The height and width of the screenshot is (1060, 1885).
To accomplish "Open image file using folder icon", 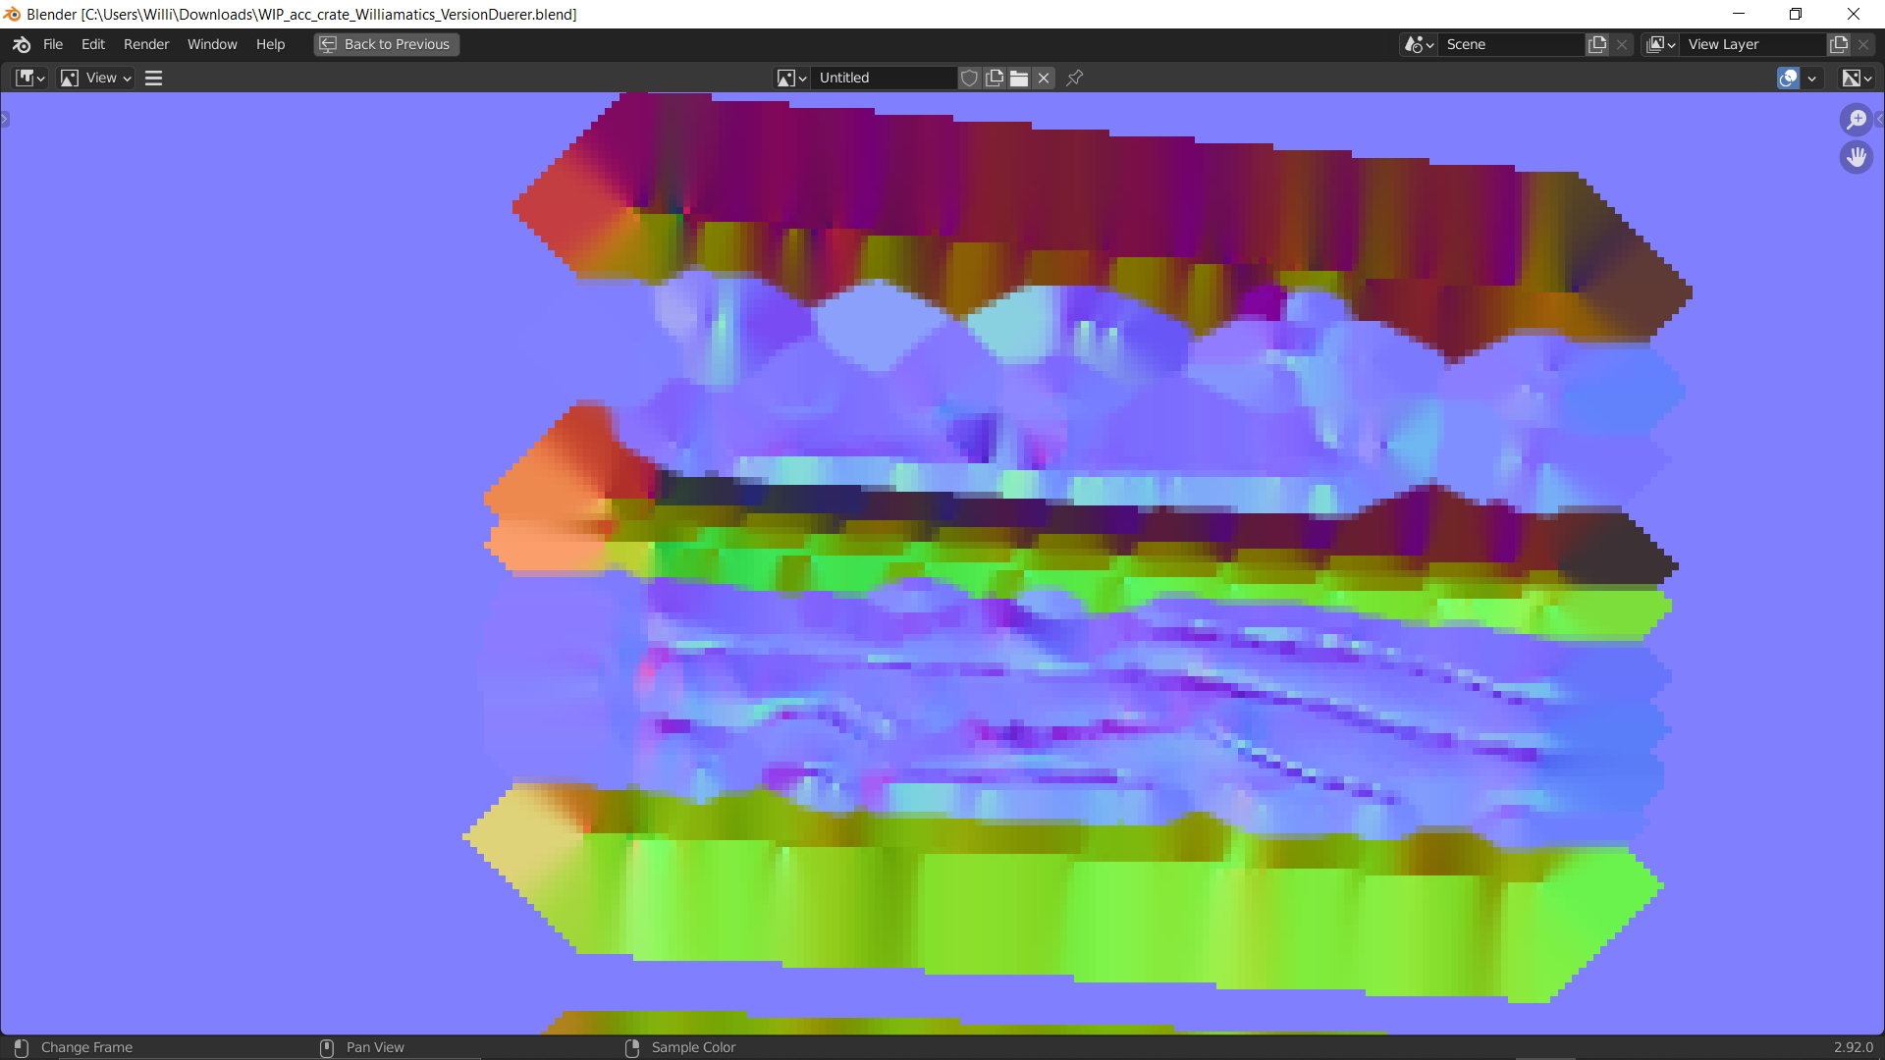I will click(1019, 78).
